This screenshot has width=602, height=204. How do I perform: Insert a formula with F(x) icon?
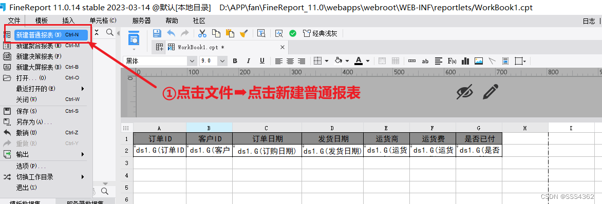click(x=452, y=60)
